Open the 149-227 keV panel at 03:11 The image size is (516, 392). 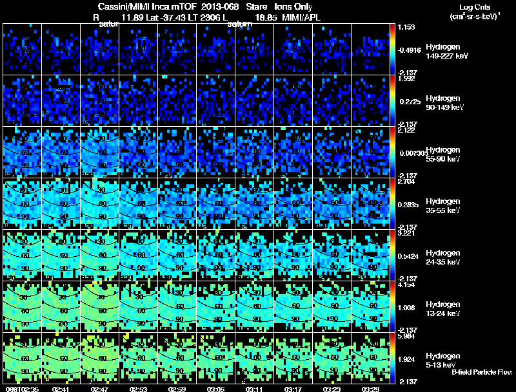coord(254,50)
